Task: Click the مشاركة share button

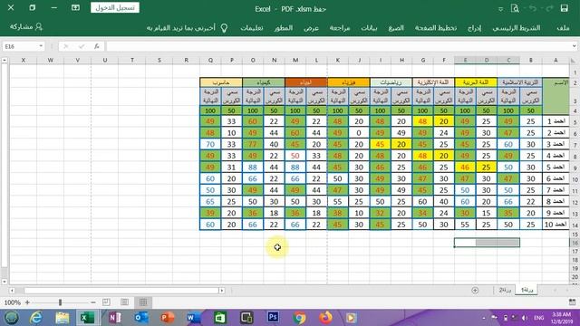Action: pos(26,27)
